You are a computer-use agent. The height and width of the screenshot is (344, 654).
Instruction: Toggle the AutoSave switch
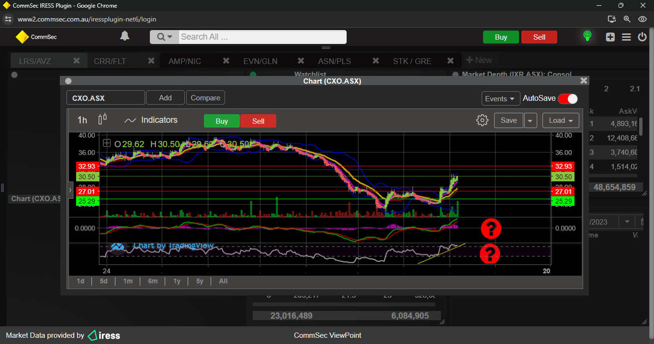568,98
